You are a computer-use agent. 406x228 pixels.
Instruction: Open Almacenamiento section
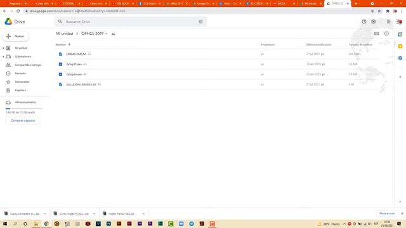click(x=25, y=103)
